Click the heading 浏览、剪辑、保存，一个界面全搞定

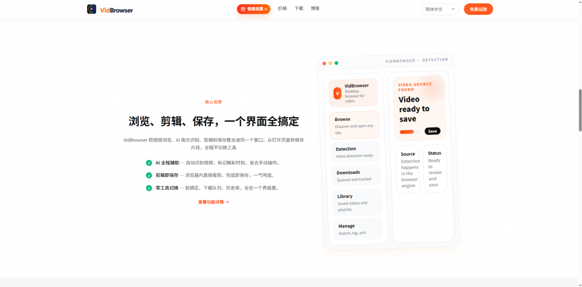[x=214, y=122]
